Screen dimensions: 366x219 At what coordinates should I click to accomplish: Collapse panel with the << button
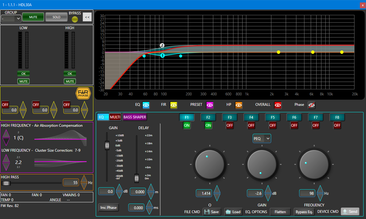pyautogui.click(x=87, y=17)
